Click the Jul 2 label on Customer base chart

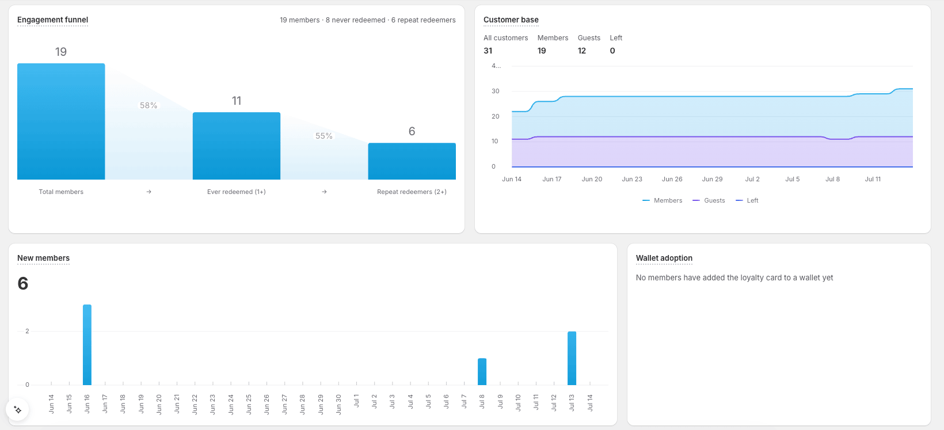pos(752,179)
